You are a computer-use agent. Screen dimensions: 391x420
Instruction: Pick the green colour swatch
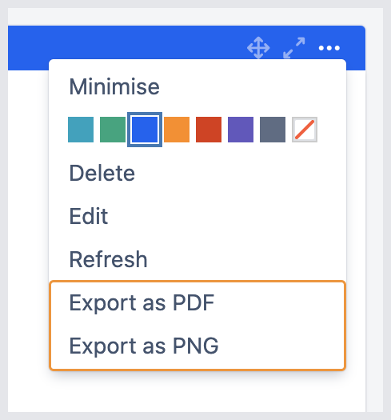[x=113, y=130]
